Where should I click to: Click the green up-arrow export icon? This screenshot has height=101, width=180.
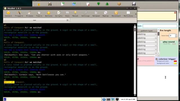point(107,4)
